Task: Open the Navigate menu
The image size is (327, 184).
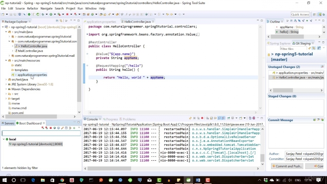Action: pyautogui.click(x=46, y=9)
